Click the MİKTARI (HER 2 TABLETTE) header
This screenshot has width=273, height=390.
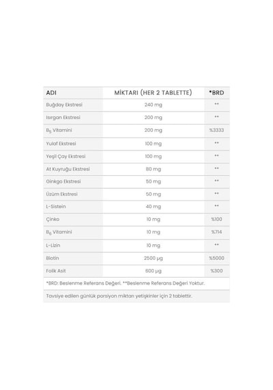click(x=153, y=93)
